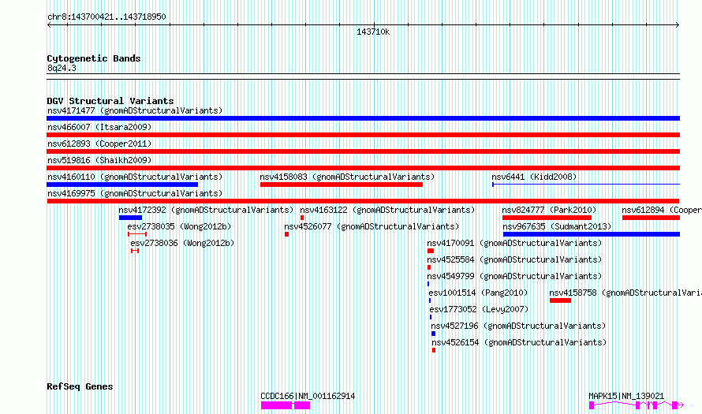Select the nsv4172392 blue variant bar

[x=130, y=218]
